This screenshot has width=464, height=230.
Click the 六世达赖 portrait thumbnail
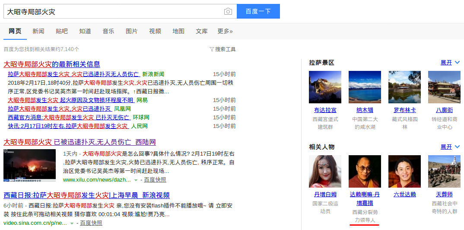point(404,171)
